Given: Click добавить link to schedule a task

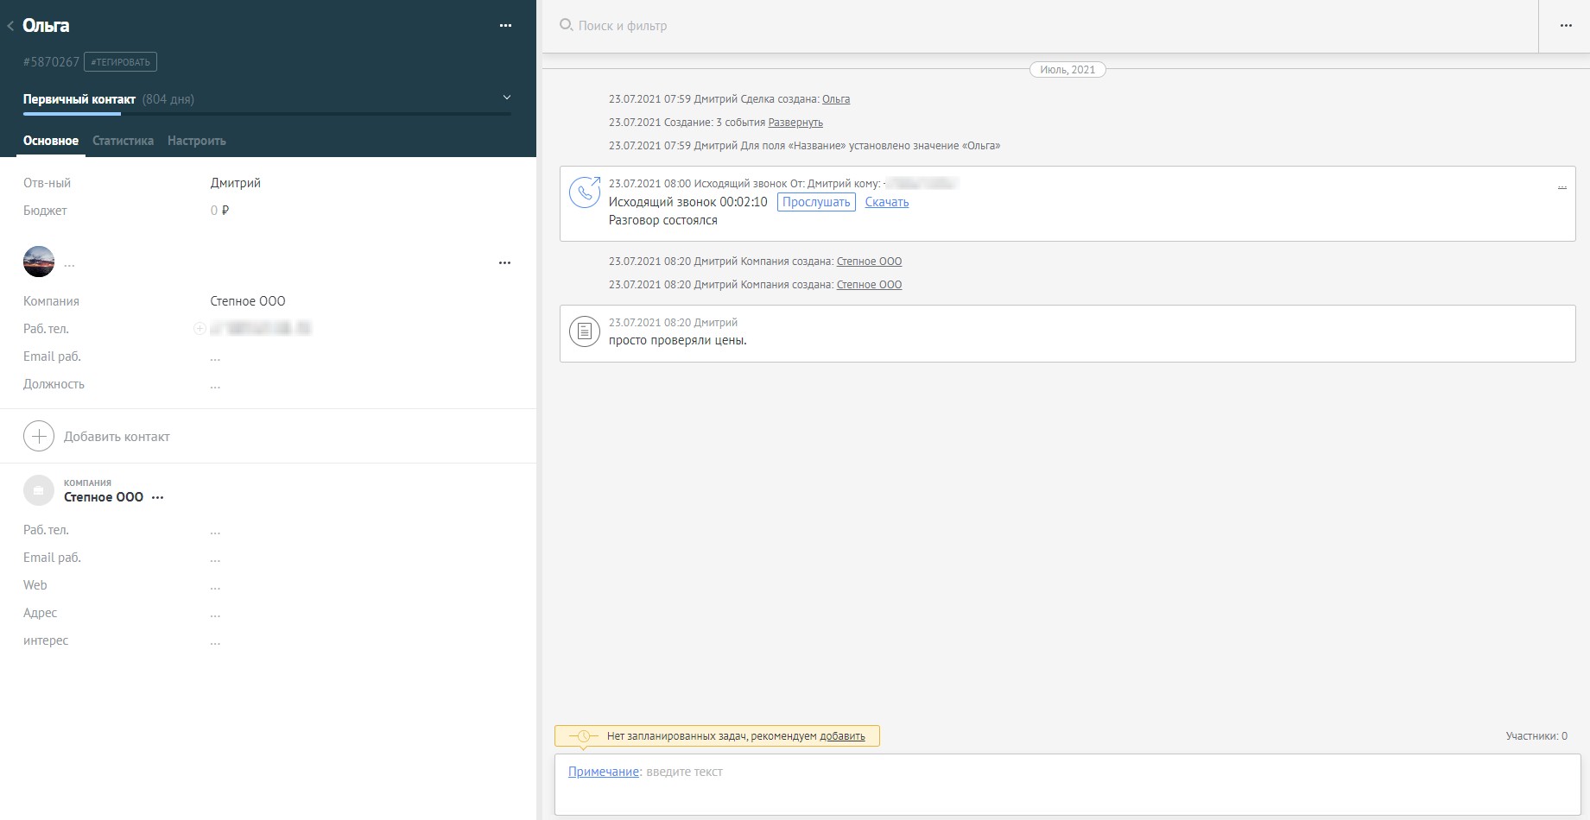Looking at the screenshot, I should pyautogui.click(x=842, y=736).
